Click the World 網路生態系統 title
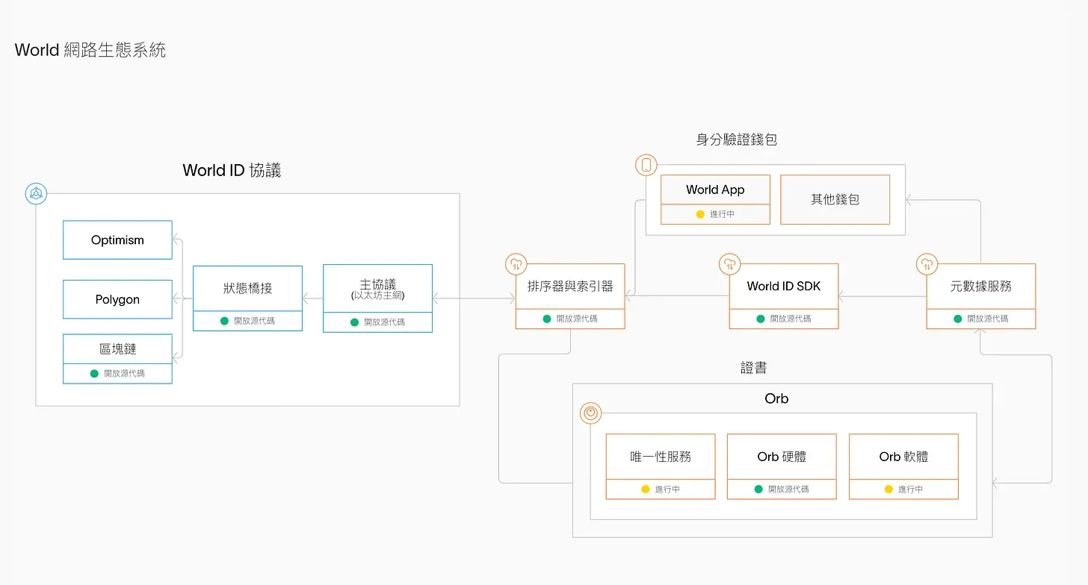This screenshot has width=1088, height=585. pos(90,50)
